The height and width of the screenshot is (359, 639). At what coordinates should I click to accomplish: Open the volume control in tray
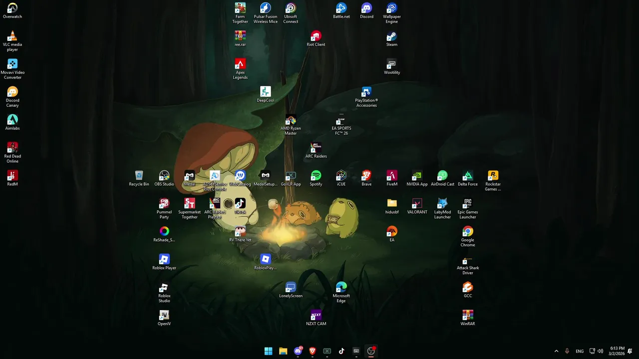coord(600,351)
